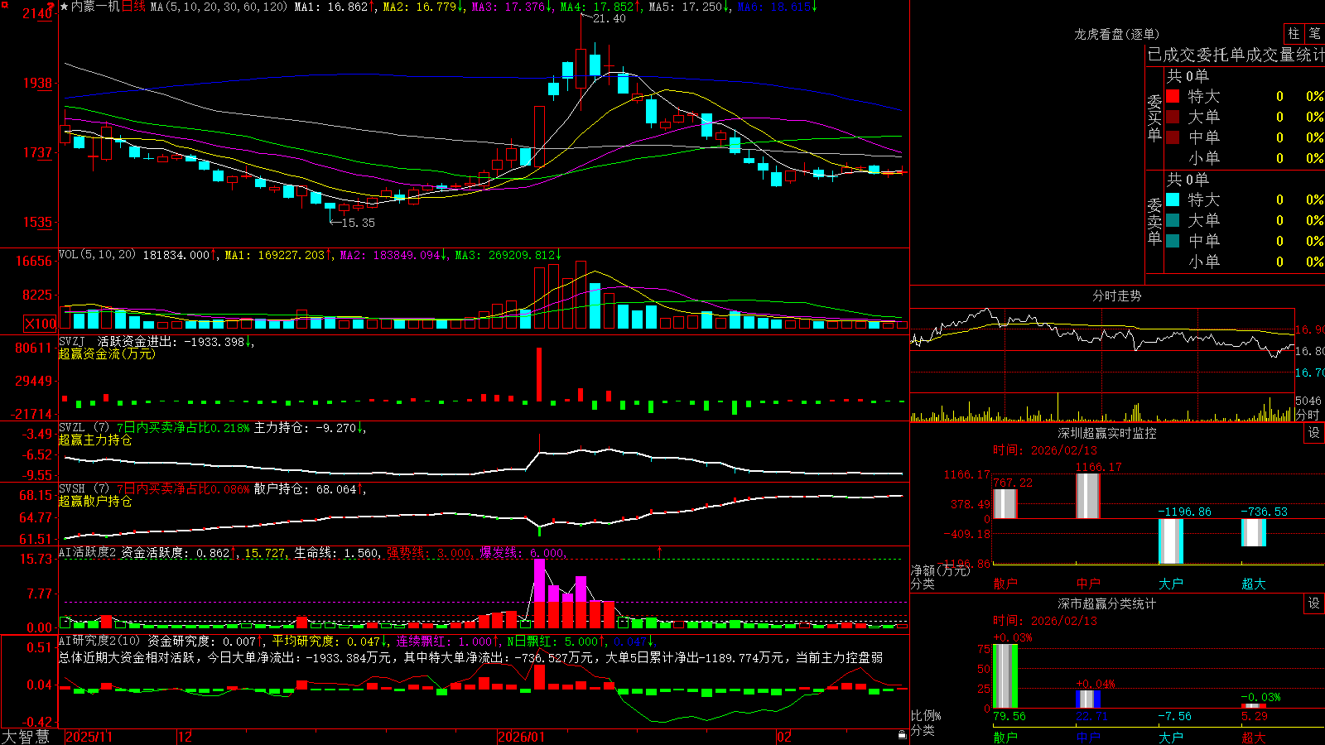Select the cyan 特大 sell-order swatch
The image size is (1325, 745).
click(x=1173, y=199)
